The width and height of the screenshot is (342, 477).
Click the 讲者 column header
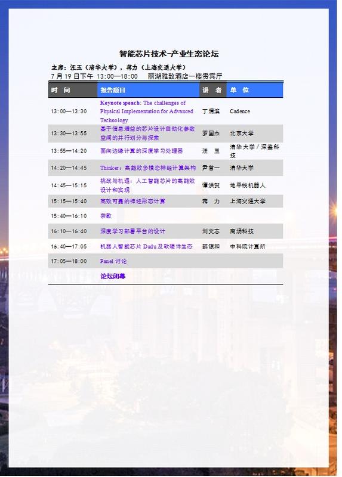tap(212, 90)
